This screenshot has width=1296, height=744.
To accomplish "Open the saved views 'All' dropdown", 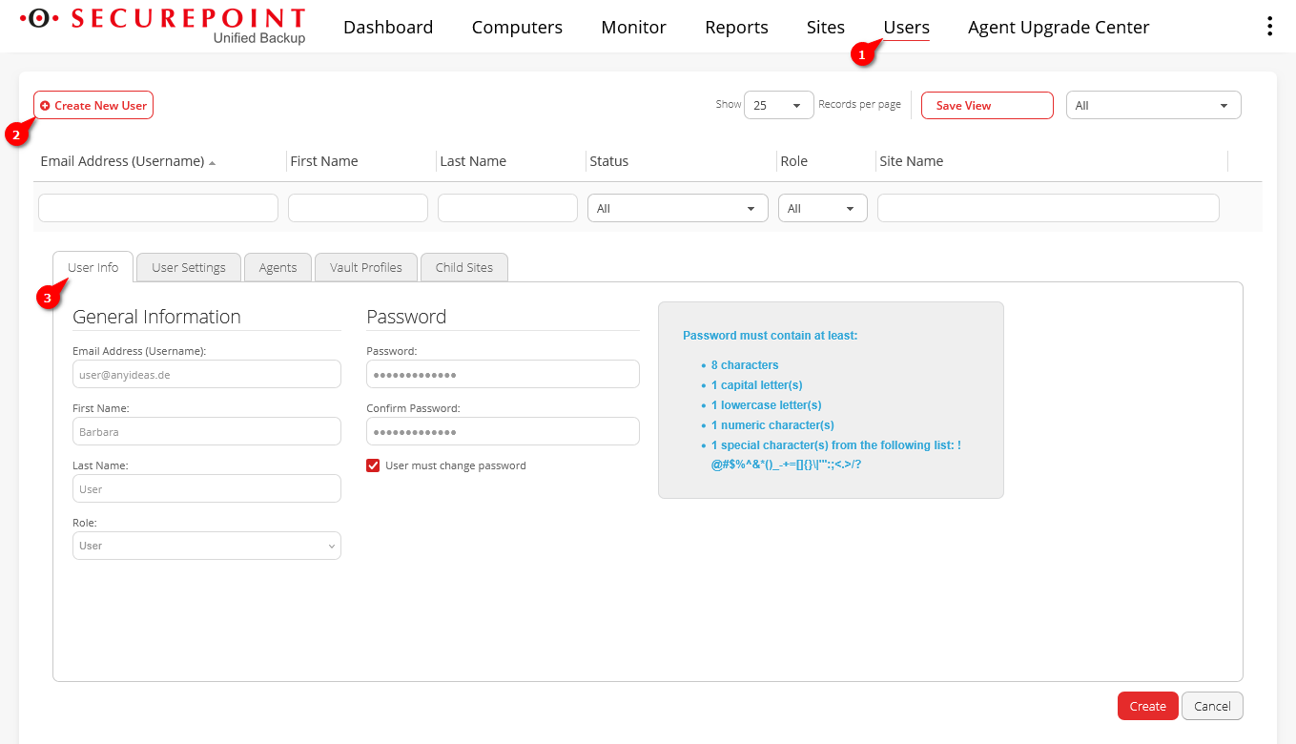I will tap(1153, 106).
